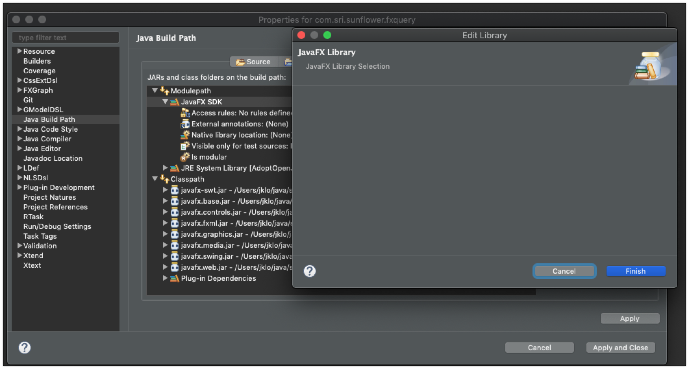The image size is (689, 369).
Task: Click the help icon in Edit Library dialog
Action: pos(309,271)
